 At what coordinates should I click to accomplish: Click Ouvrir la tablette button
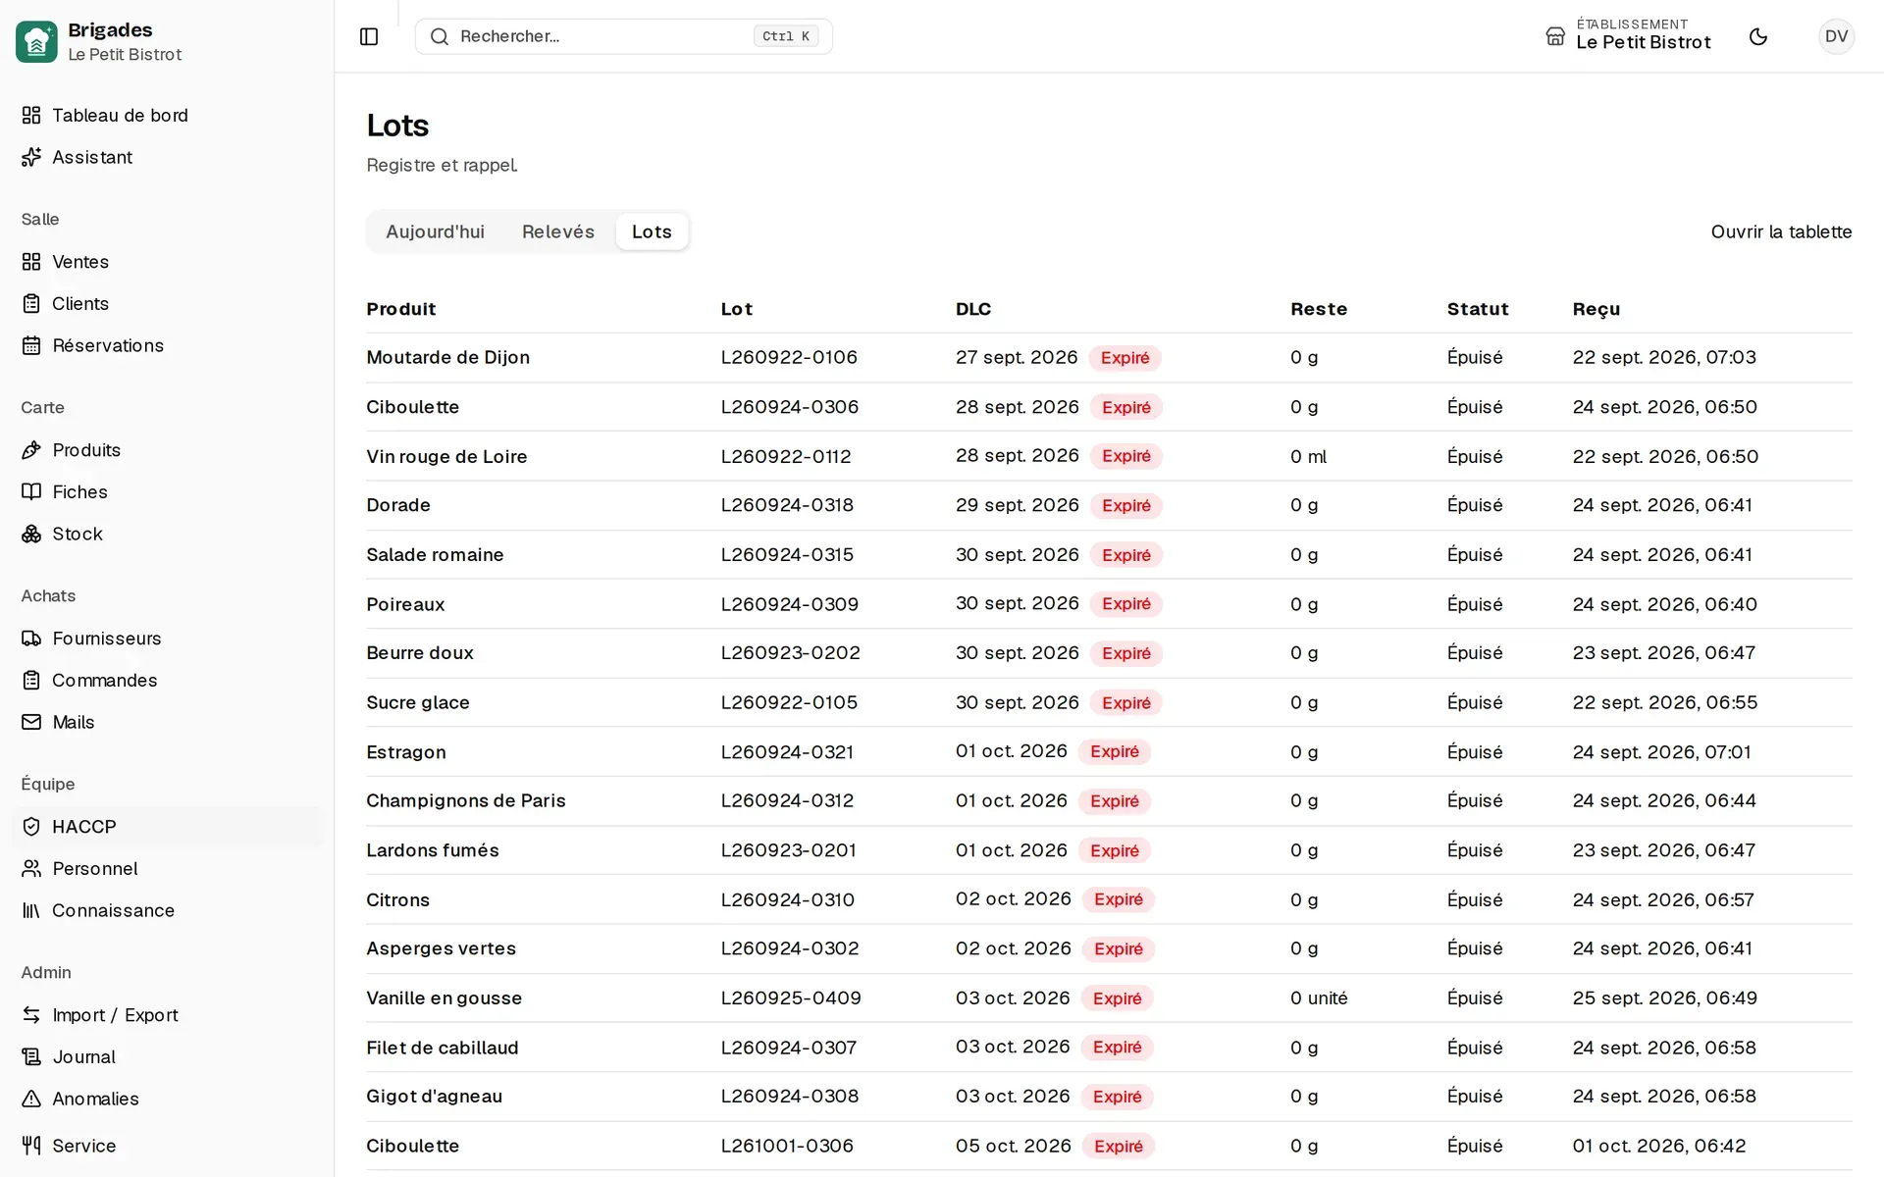click(x=1781, y=231)
